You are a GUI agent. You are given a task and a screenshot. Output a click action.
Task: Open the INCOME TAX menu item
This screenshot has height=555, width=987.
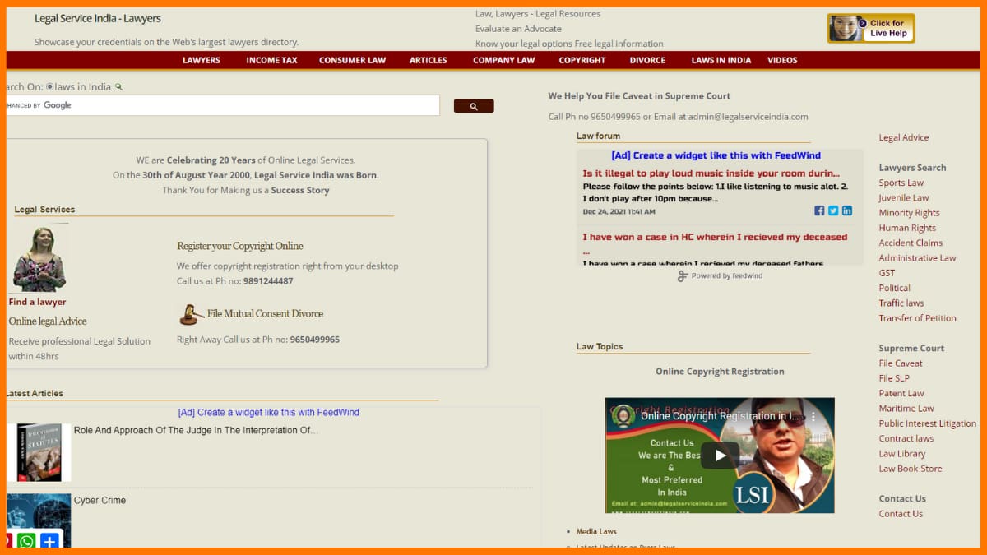[x=271, y=60]
